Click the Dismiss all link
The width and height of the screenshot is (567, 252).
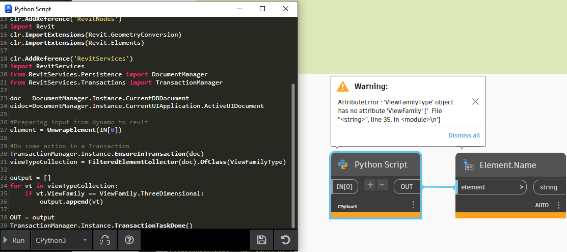tap(464, 135)
